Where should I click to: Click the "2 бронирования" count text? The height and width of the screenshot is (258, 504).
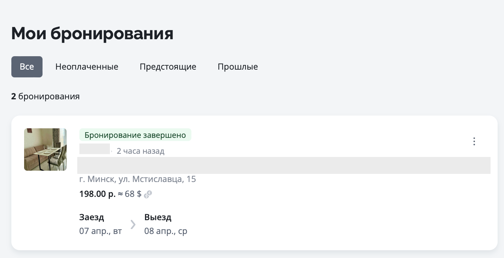(x=45, y=96)
